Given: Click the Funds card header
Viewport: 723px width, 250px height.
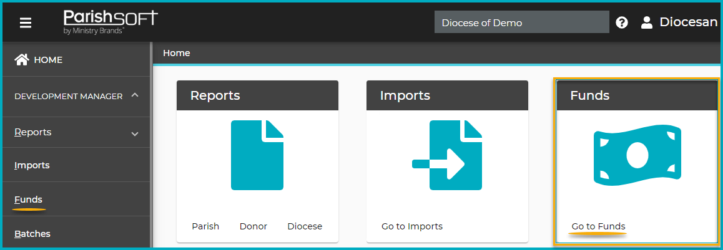Looking at the screenshot, I should (x=637, y=95).
